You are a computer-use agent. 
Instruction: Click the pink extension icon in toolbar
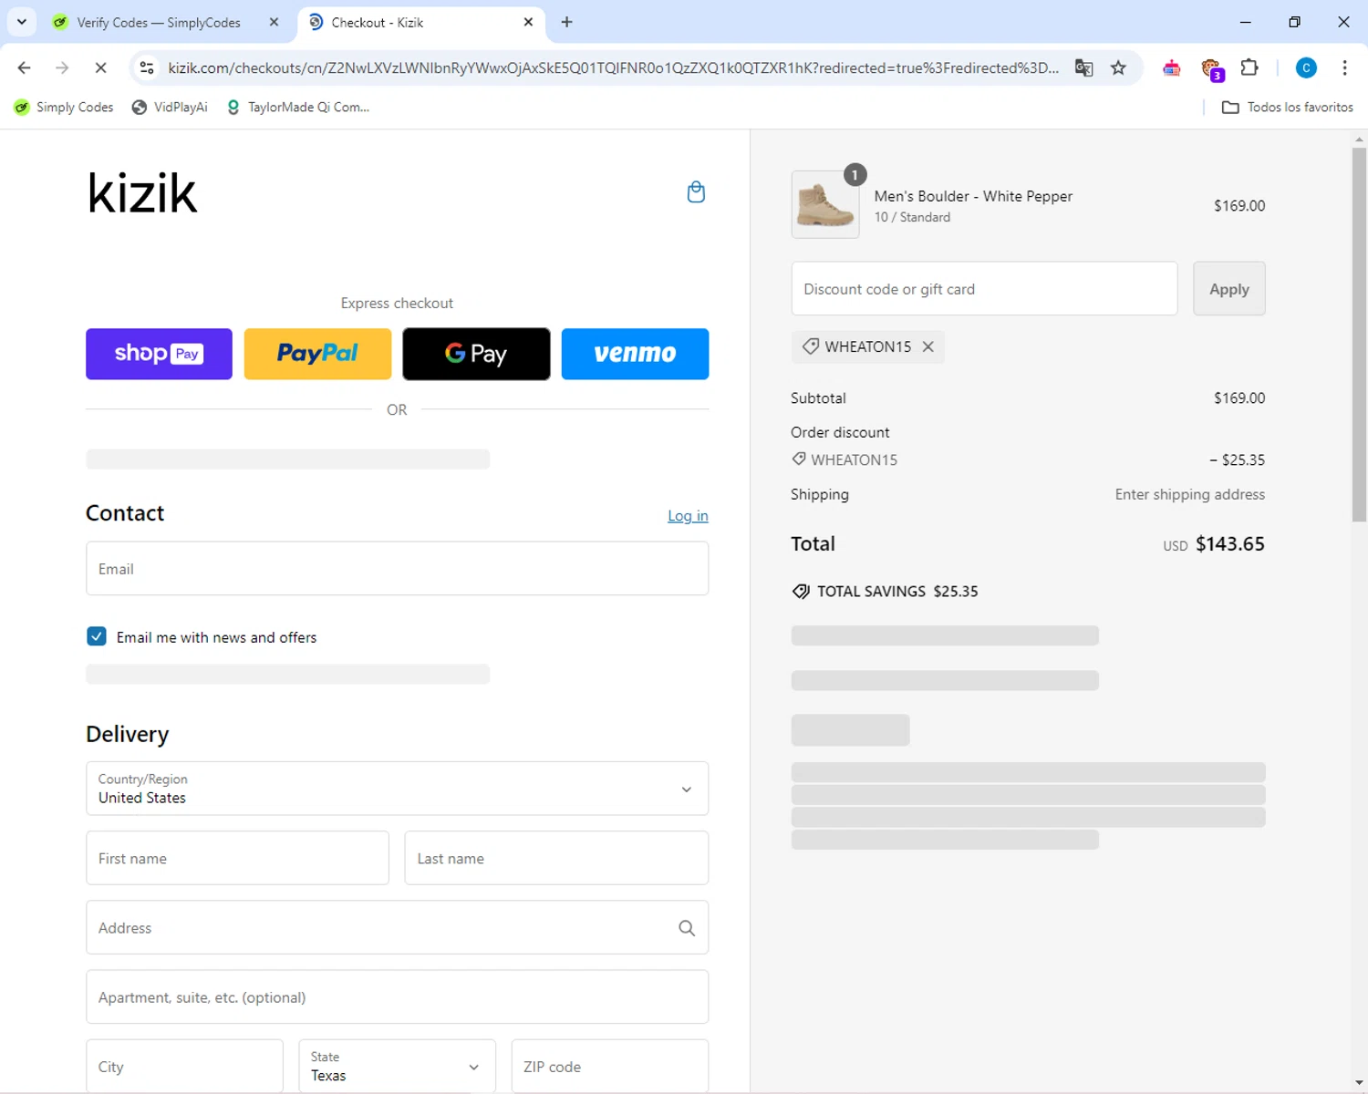(x=1172, y=67)
